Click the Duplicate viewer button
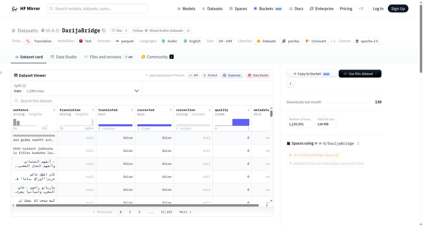 (232, 75)
